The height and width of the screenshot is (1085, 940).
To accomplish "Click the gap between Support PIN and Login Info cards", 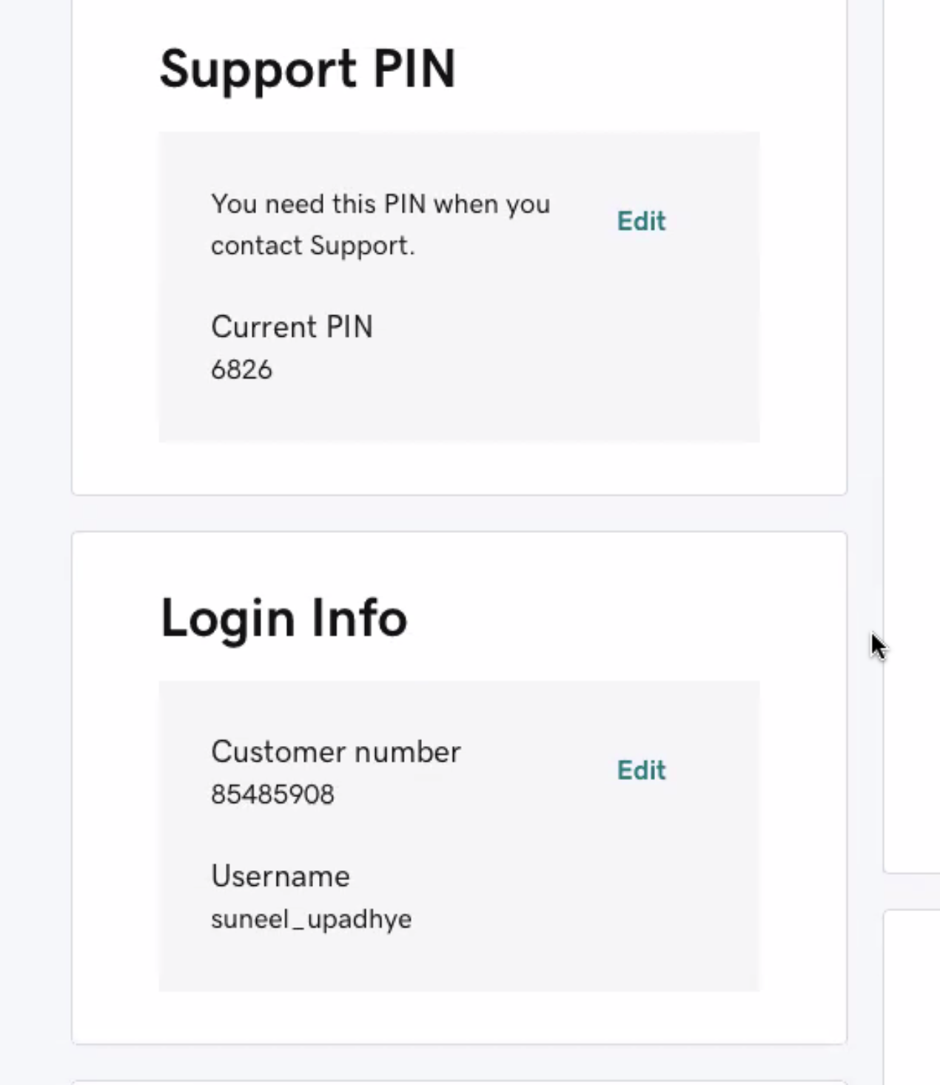I will 459,513.
